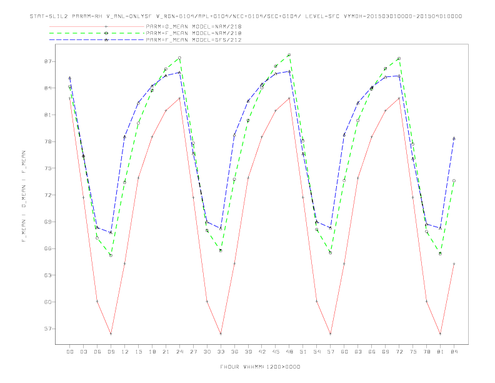This screenshot has width=495, height=383.
Task: Click x-axis forecast hour 48
Action: point(289,352)
